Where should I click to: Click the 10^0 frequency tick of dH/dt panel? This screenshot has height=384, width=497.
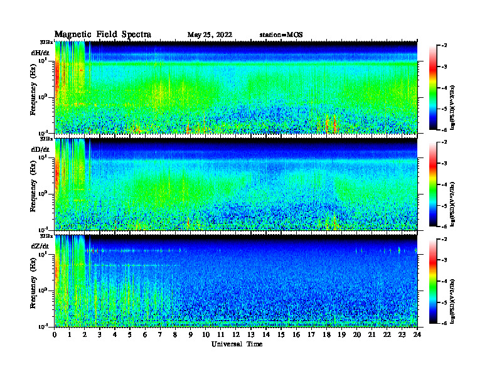[x=43, y=97]
